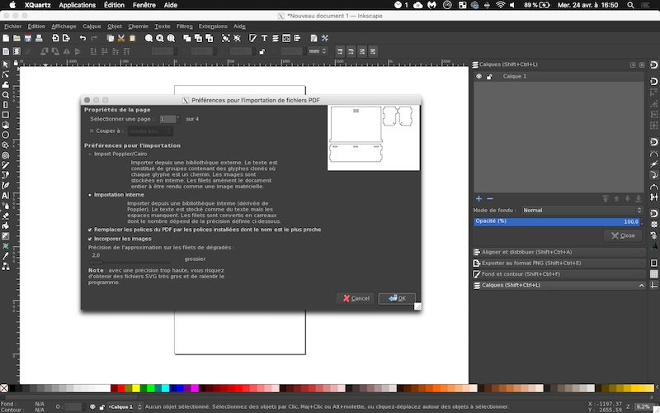
Task: Toggle the width/height lock in toolbar
Action: click(262, 51)
